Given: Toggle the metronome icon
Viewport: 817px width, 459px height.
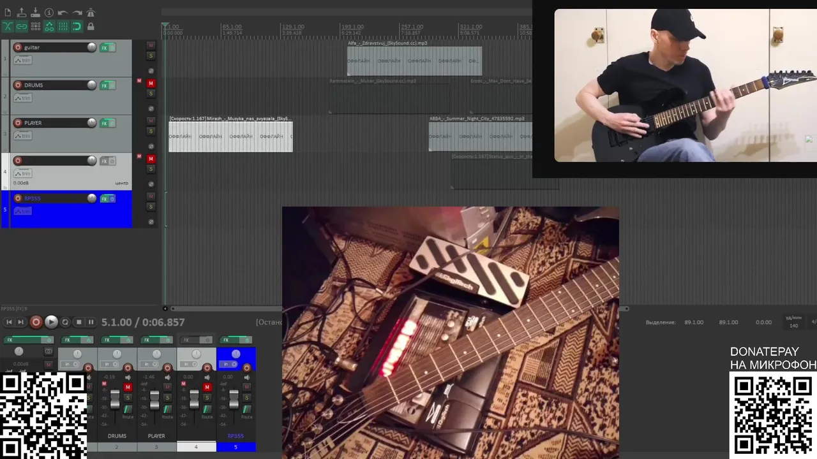Looking at the screenshot, I should [x=91, y=13].
